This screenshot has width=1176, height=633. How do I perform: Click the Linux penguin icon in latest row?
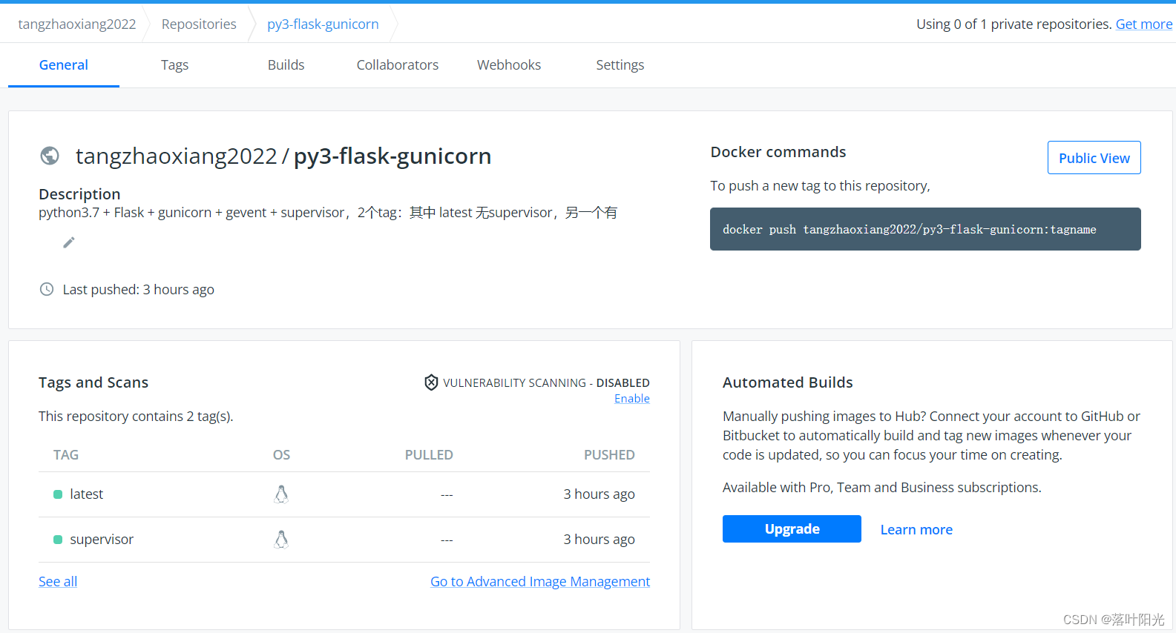click(281, 494)
